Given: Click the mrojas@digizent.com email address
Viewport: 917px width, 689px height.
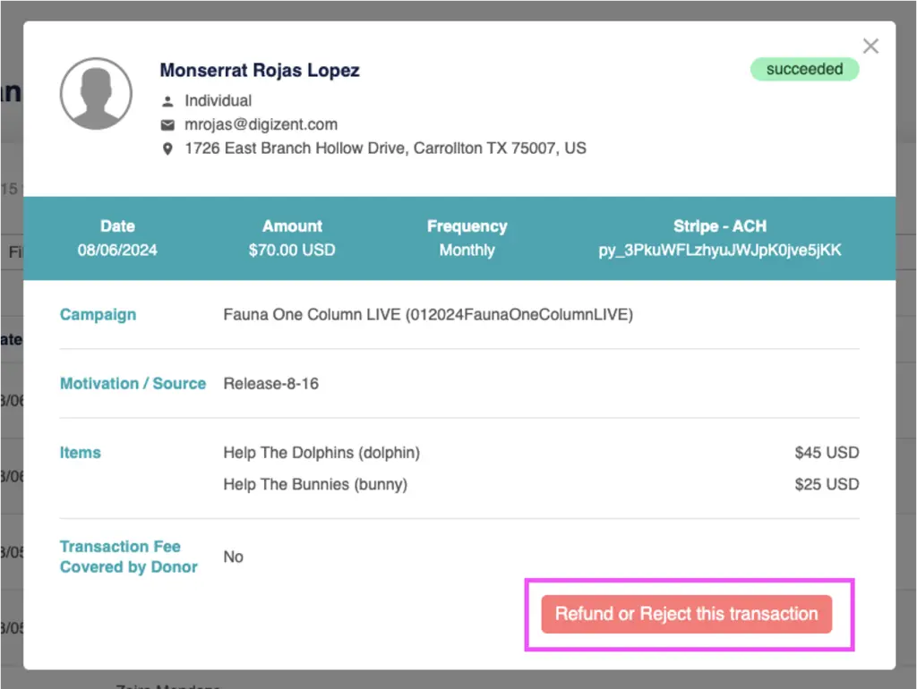Looking at the screenshot, I should click(x=261, y=125).
